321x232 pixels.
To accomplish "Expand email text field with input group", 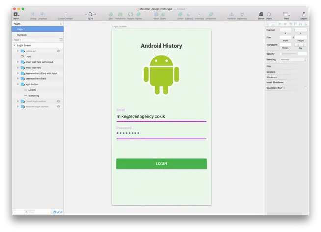I will (x=18, y=62).
